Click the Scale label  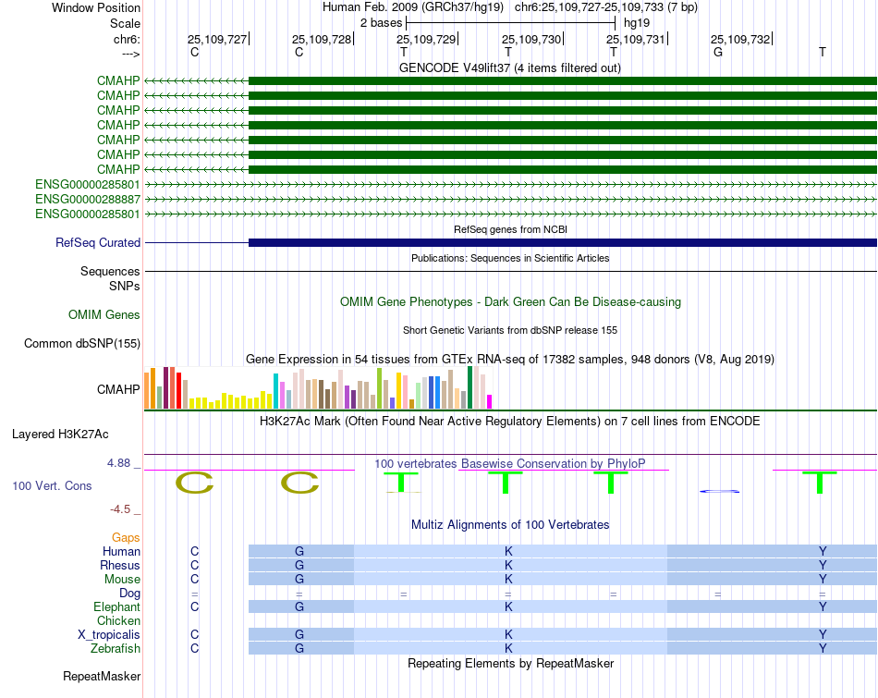click(x=125, y=23)
